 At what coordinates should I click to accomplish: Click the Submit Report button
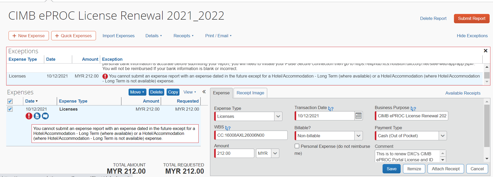tap(472, 18)
